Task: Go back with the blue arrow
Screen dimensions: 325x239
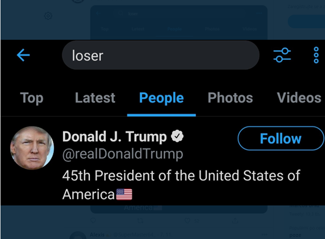Action: [x=23, y=55]
